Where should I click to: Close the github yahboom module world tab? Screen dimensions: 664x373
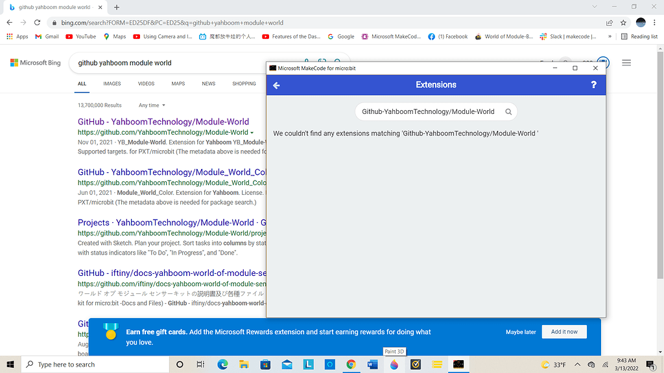[x=101, y=7]
